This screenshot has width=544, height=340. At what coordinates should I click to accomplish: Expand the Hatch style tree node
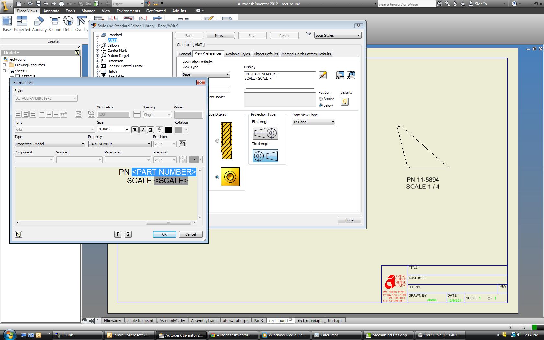pos(98,71)
